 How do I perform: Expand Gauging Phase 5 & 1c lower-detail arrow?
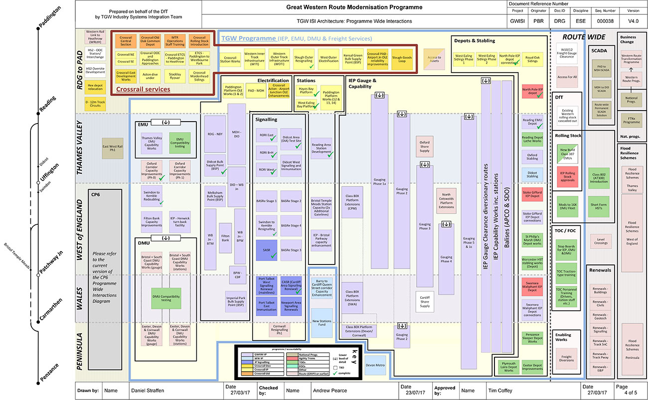point(469,117)
